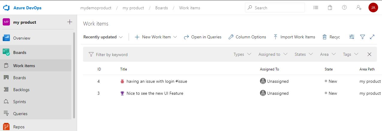Click Boards breadcrumb link
Viewport: 382px width, 131px height.
[161, 8]
